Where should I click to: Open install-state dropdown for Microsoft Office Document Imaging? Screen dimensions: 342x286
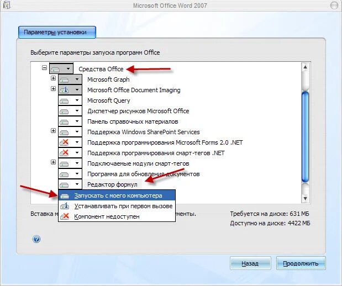tap(70, 90)
